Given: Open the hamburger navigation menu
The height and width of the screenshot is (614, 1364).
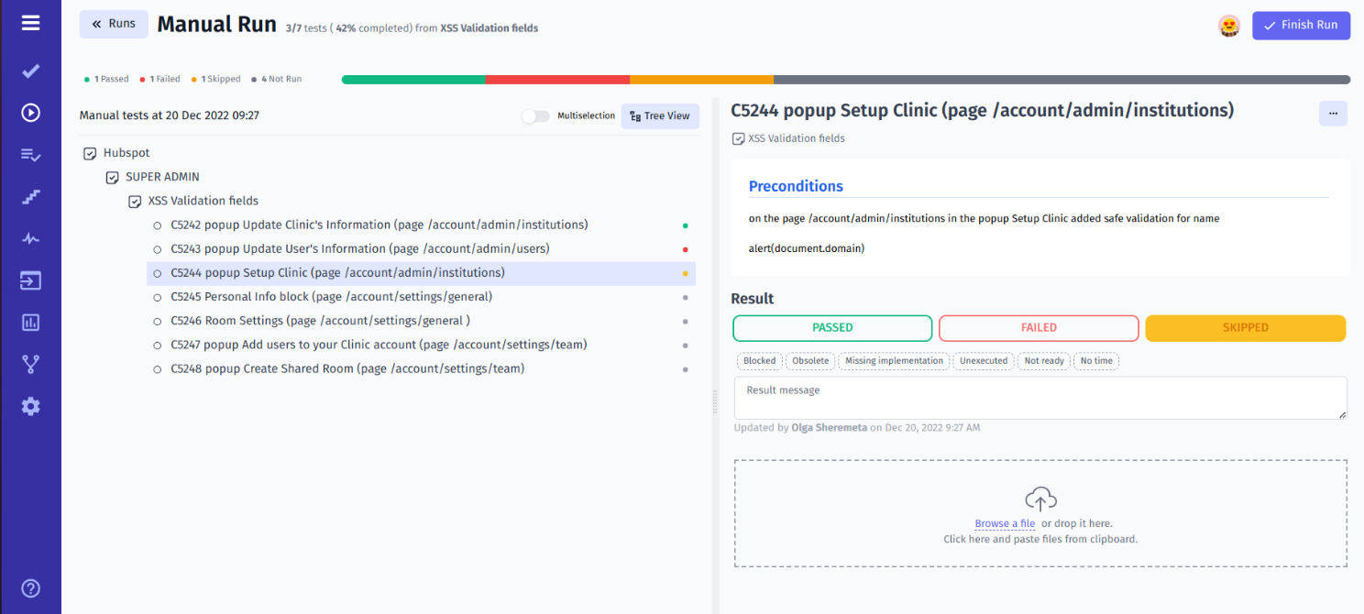Looking at the screenshot, I should [x=30, y=24].
